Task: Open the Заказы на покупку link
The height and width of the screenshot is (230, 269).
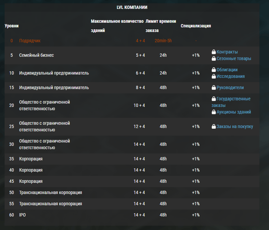Action: pos(235,127)
